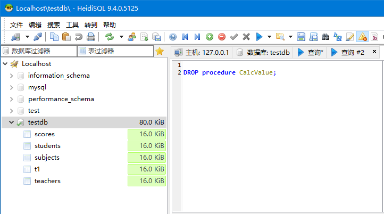The image size is (384, 214).
Task: Go to last row icon
Action: [x=197, y=37]
